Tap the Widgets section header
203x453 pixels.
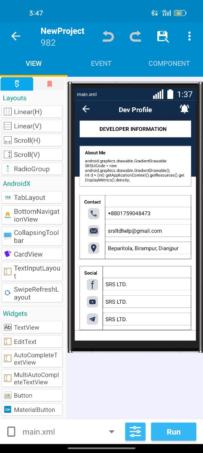pyautogui.click(x=15, y=313)
